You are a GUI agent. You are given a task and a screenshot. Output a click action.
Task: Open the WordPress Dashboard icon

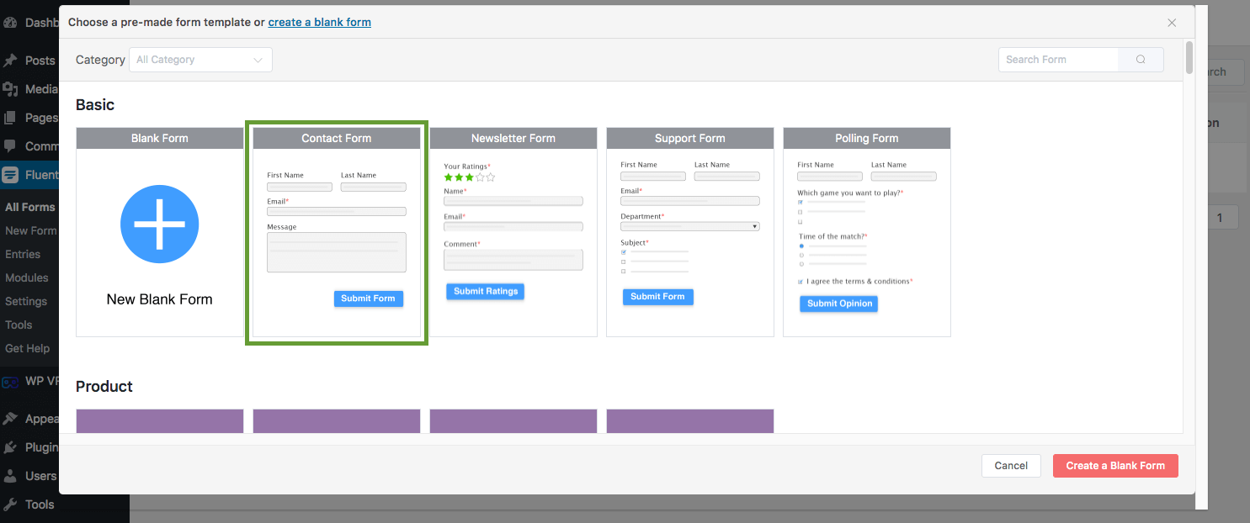pyautogui.click(x=10, y=22)
